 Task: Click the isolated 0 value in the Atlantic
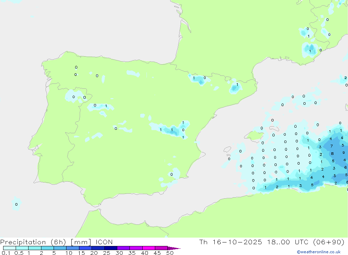(16, 205)
